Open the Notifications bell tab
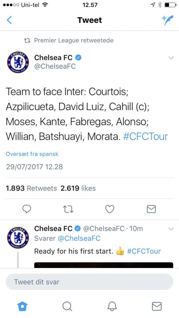Screen dimensions: 179x318 112,306
